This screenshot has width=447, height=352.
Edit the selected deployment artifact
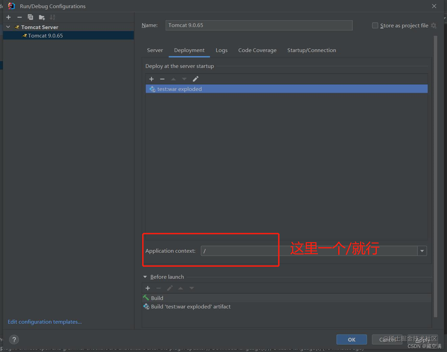click(x=195, y=79)
